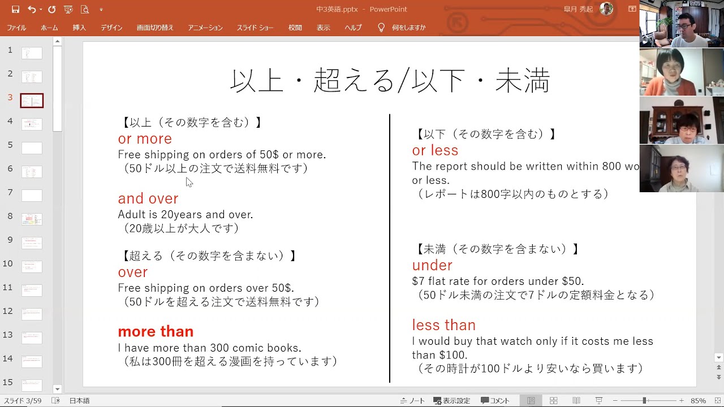Switch to the 挿入 ribbon tab
724x407 pixels.
pyautogui.click(x=79, y=28)
